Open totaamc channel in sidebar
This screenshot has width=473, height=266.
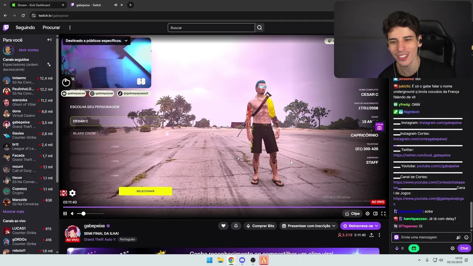(28, 80)
